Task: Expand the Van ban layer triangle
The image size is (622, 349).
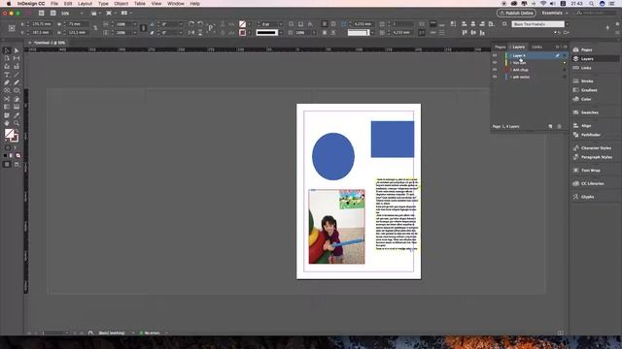Action: point(510,62)
